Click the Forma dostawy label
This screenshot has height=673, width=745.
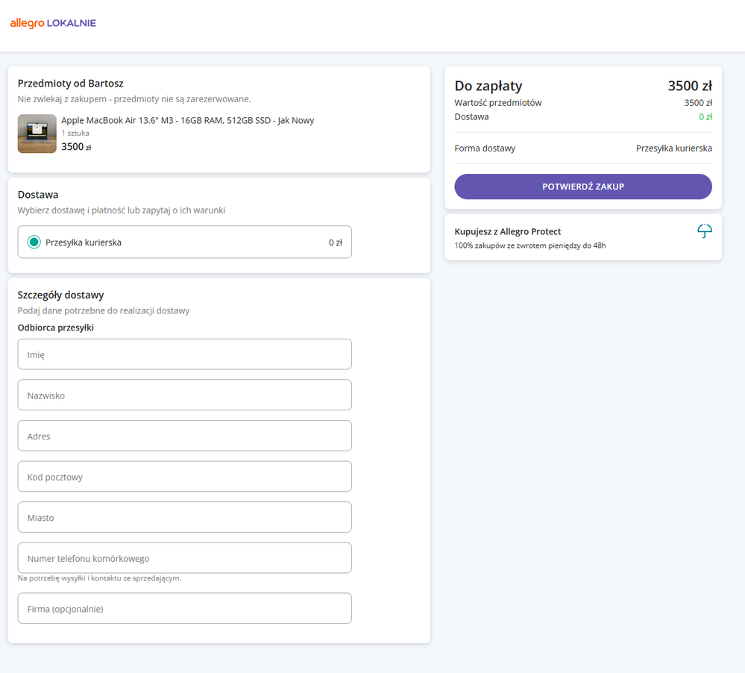(485, 148)
